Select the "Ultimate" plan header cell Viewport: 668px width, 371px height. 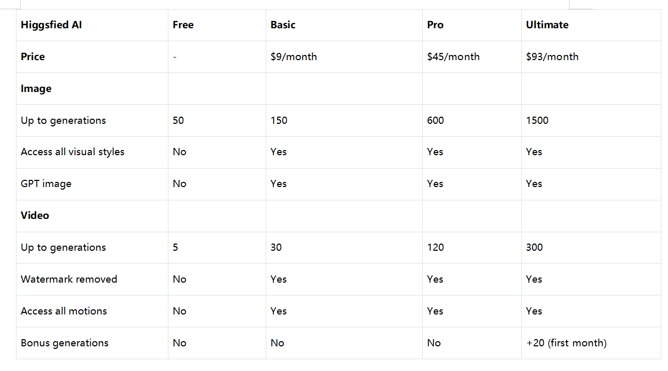pos(547,25)
